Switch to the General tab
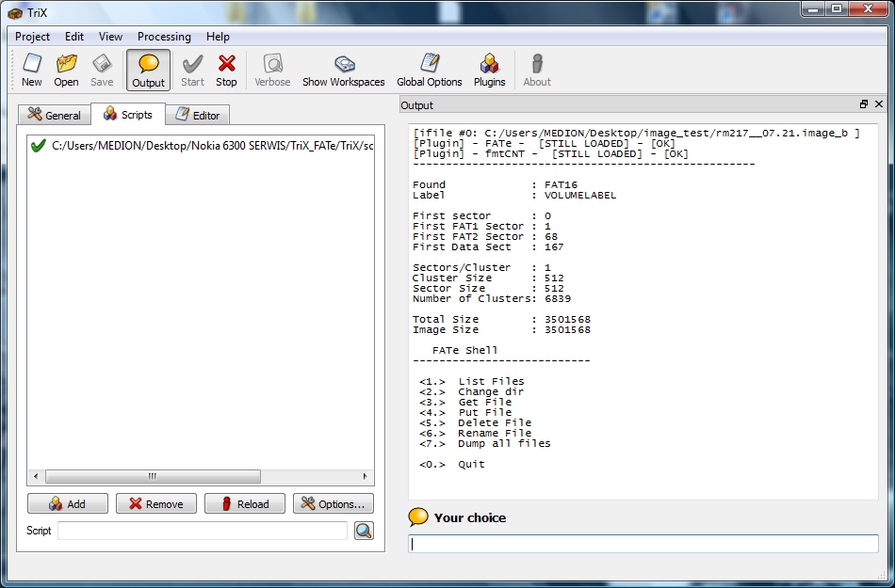 click(x=55, y=115)
